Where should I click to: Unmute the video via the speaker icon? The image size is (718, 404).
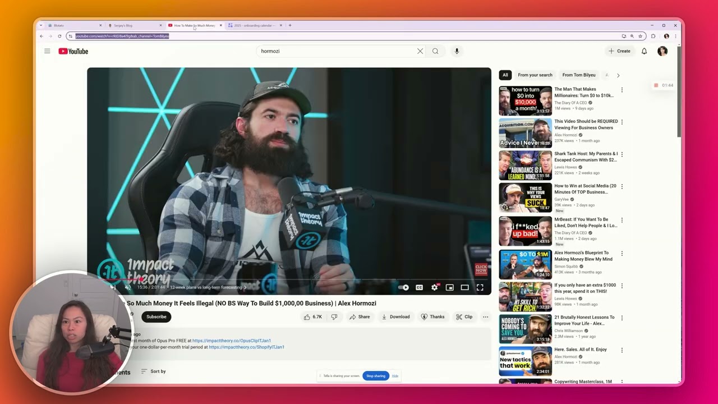[127, 287]
